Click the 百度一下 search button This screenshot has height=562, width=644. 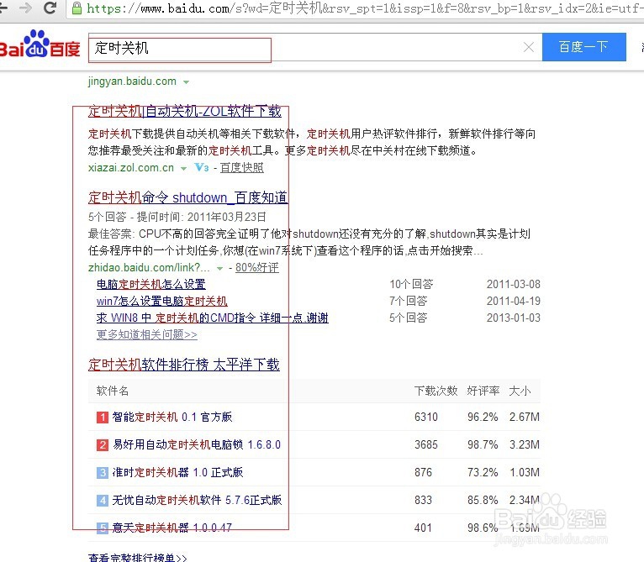tap(584, 47)
